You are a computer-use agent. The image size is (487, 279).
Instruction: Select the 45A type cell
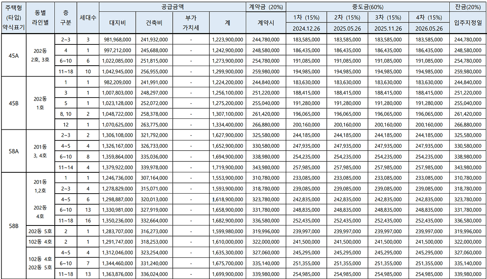pyautogui.click(x=14, y=55)
